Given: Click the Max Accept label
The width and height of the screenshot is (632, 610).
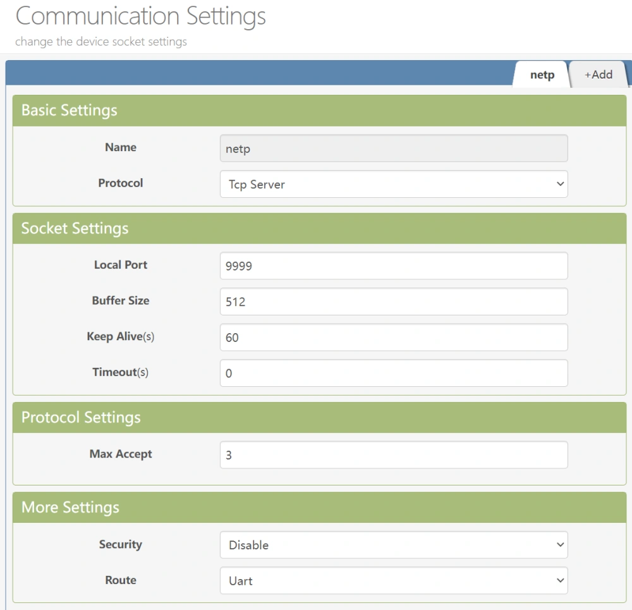Looking at the screenshot, I should tap(121, 454).
